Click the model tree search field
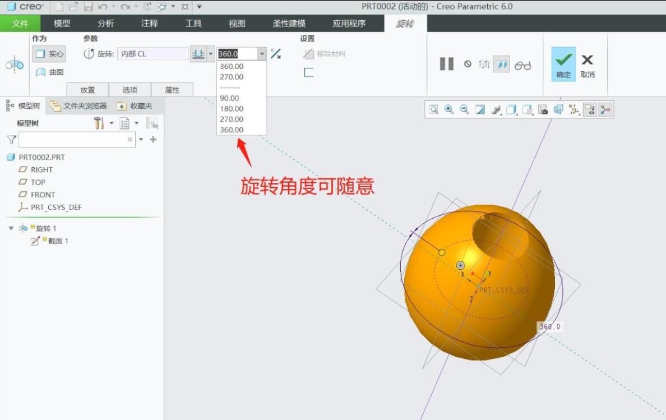This screenshot has width=666, height=420. pyautogui.click(x=77, y=139)
